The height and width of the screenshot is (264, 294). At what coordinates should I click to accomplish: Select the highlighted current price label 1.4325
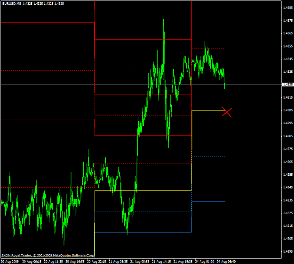click(x=287, y=85)
